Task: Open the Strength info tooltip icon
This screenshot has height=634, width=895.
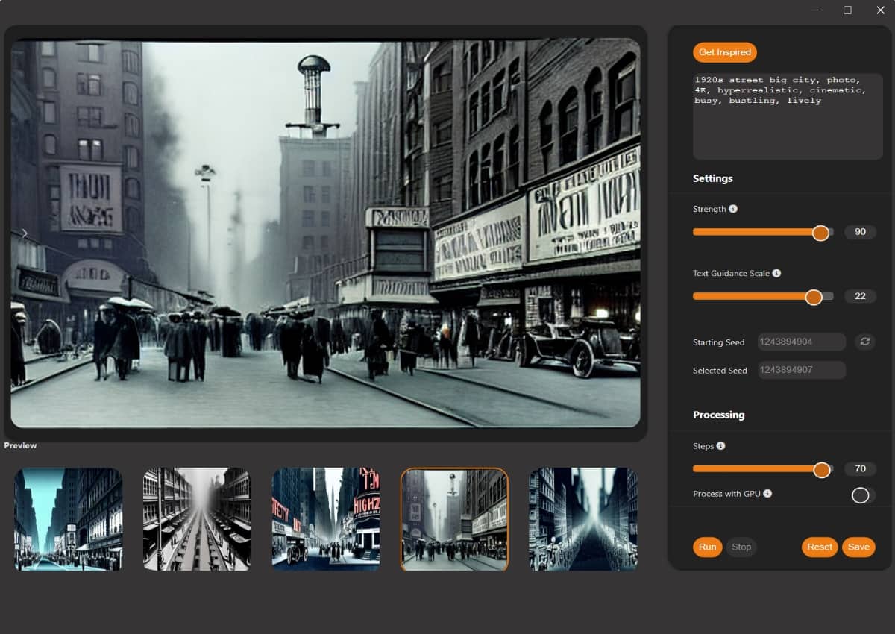Action: [733, 209]
